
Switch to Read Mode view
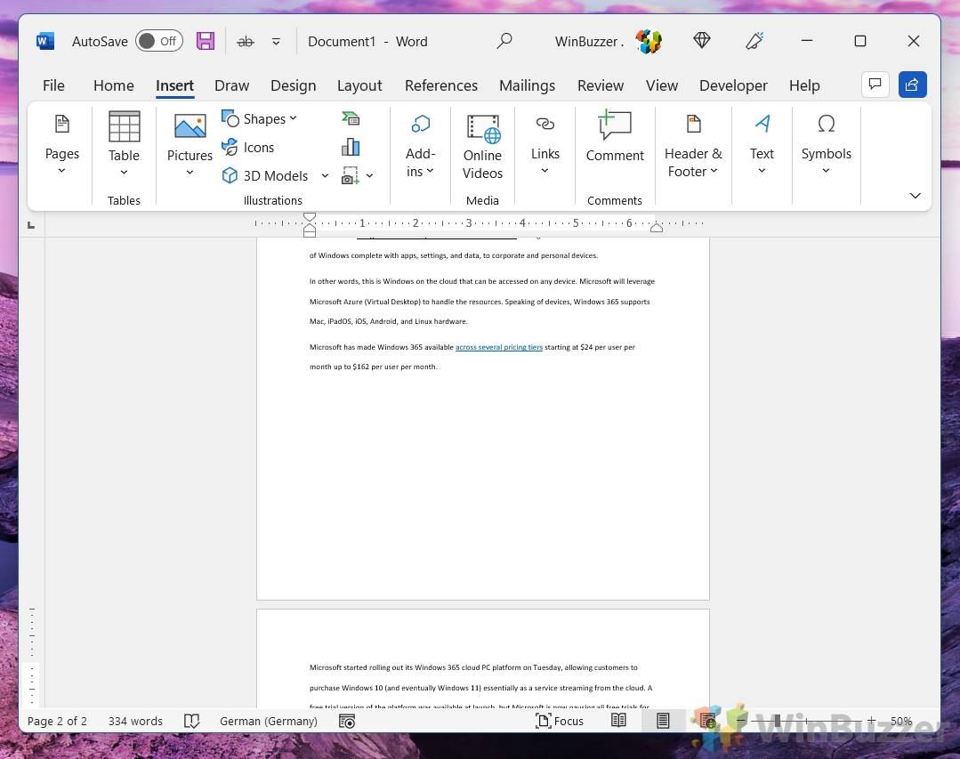click(618, 721)
